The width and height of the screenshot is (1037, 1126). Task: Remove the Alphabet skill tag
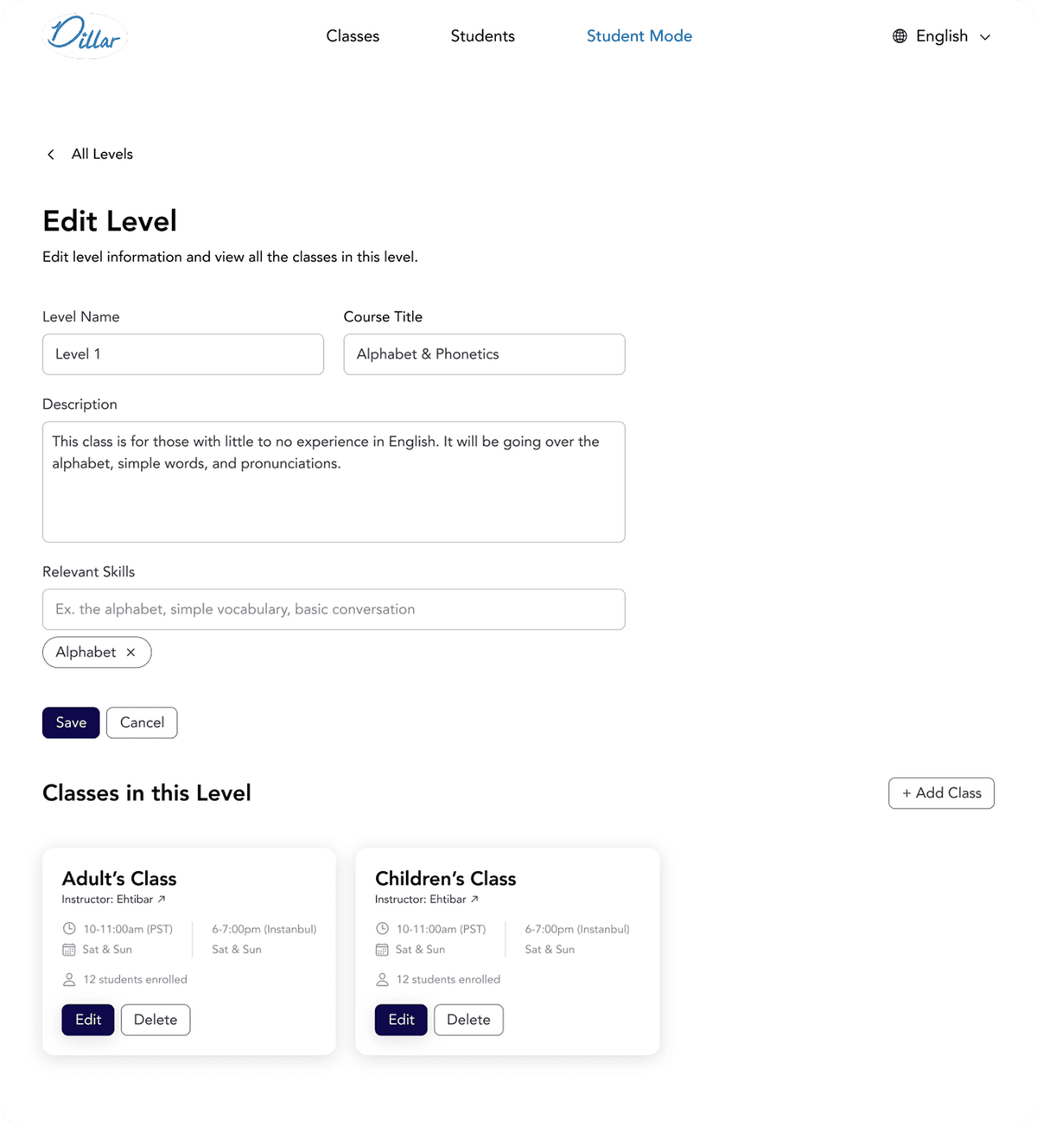click(x=130, y=652)
